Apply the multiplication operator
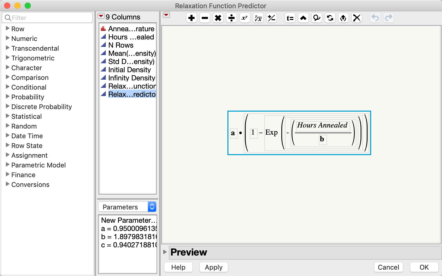 tap(218, 18)
